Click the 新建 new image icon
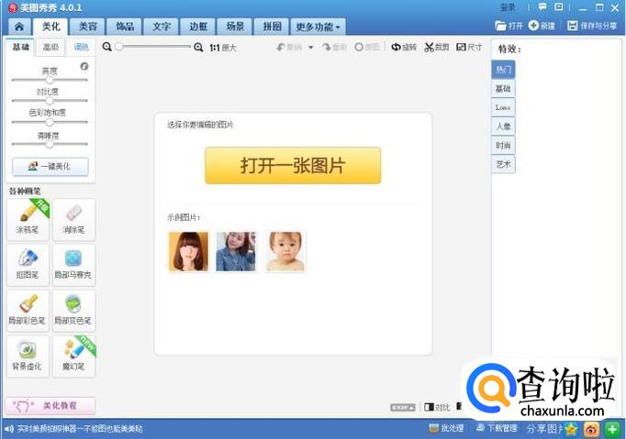Image resolution: width=626 pixels, height=439 pixels. [x=542, y=26]
